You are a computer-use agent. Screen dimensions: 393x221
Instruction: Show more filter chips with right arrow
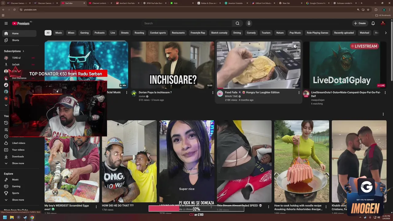coord(386,33)
